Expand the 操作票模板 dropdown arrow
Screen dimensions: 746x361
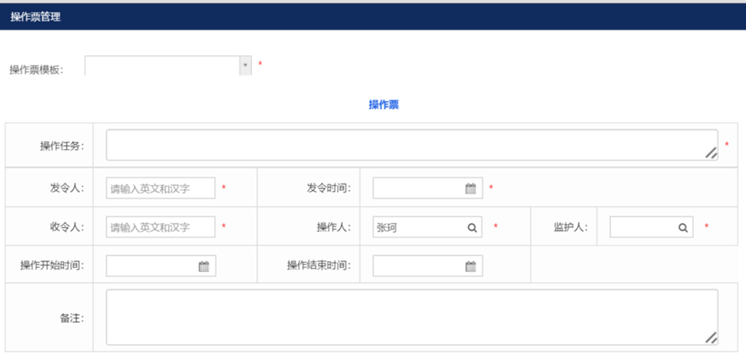245,66
